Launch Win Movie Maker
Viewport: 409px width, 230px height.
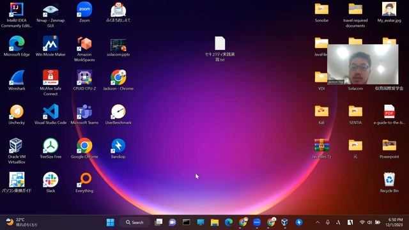coord(50,43)
